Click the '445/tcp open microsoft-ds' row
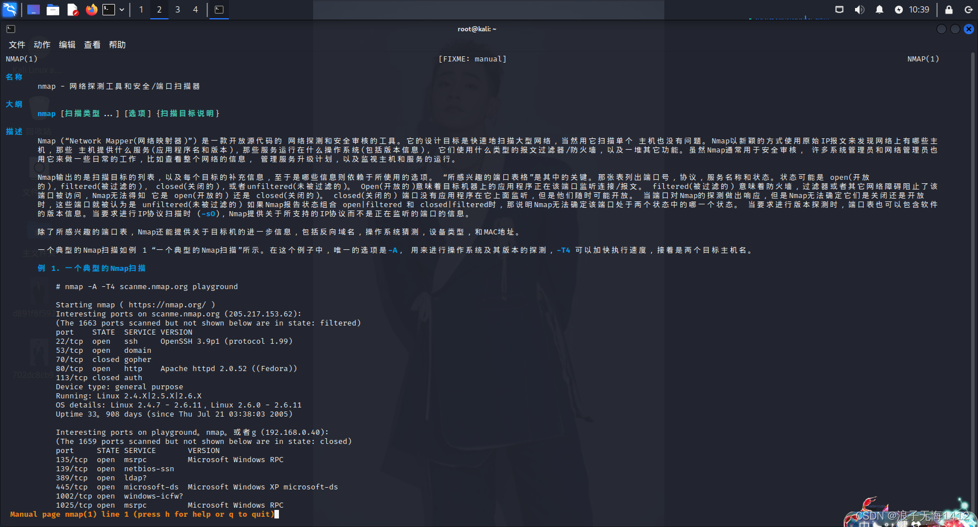978x527 pixels. [197, 487]
